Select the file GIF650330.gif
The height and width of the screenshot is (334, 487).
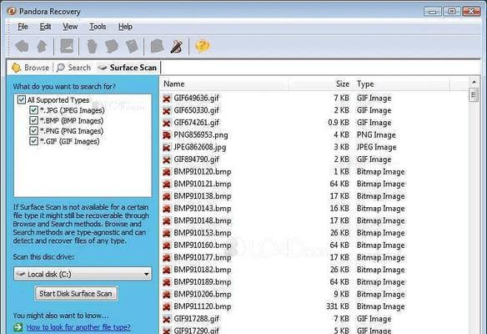[196, 110]
